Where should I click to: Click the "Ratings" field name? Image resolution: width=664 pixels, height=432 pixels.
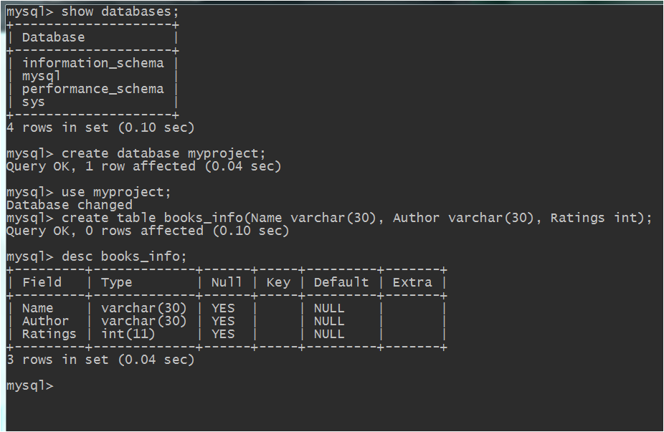(49, 334)
